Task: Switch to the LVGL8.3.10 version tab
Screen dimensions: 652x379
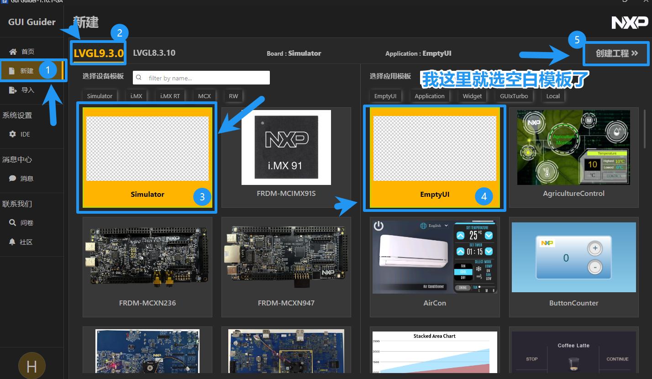Action: 154,53
